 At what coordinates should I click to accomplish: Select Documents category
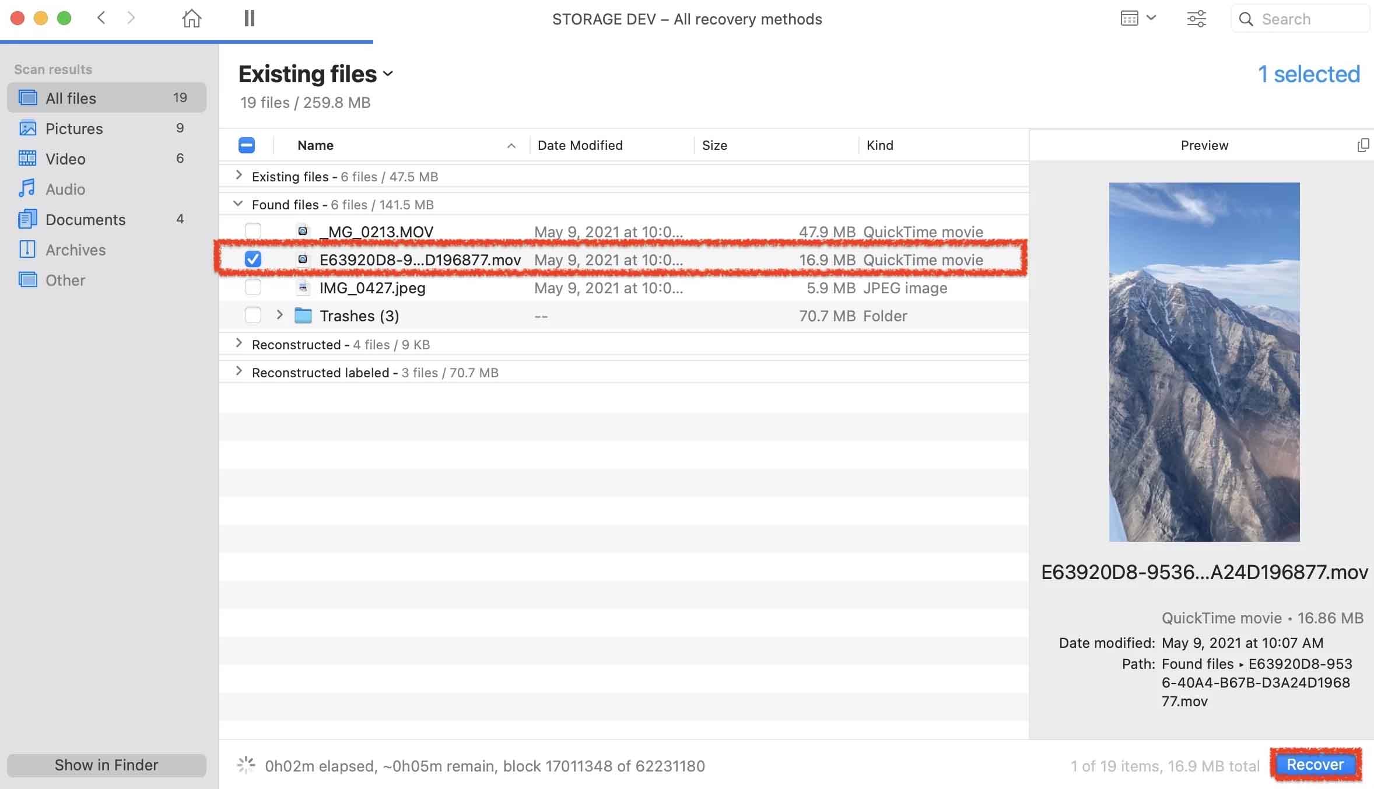pos(107,219)
